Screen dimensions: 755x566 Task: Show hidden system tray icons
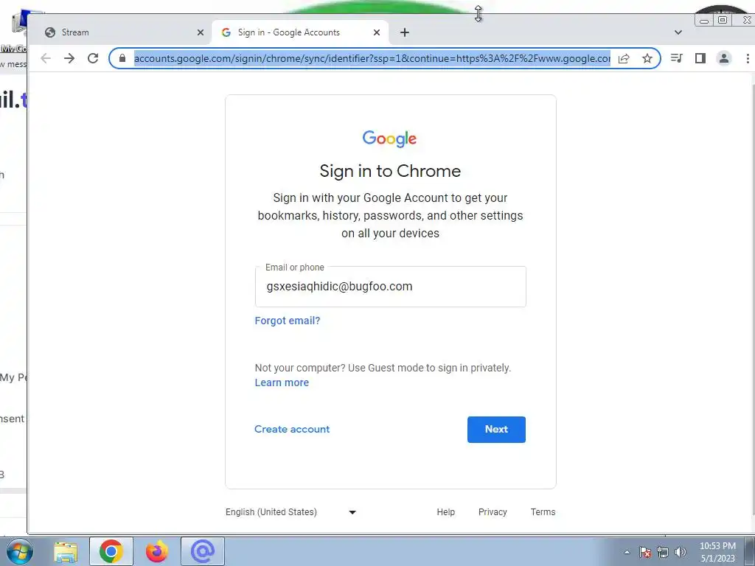[627, 552]
